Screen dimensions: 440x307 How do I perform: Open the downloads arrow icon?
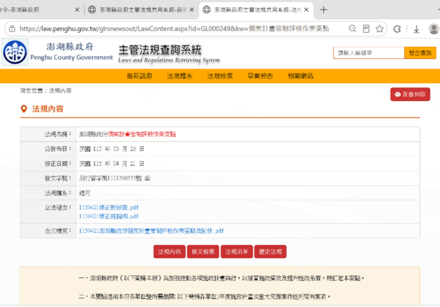click(x=416, y=29)
